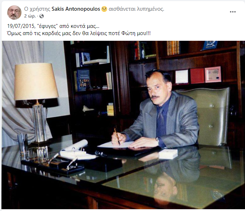
Task: Click the text line ending 'Φώτη μου!!!'
Action: pyautogui.click(x=79, y=33)
